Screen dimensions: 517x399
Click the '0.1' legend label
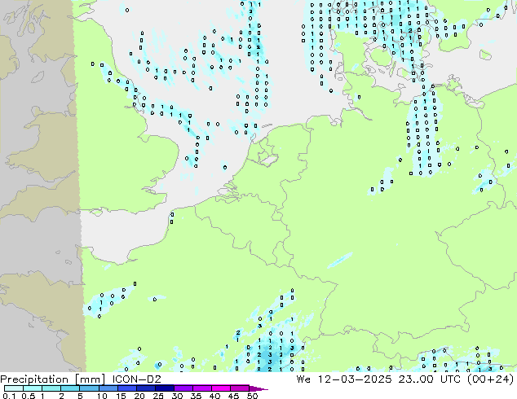pos(9,396)
